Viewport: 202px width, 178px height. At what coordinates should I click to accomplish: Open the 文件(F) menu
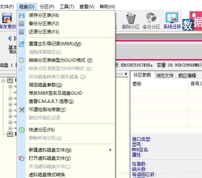pos(7,6)
